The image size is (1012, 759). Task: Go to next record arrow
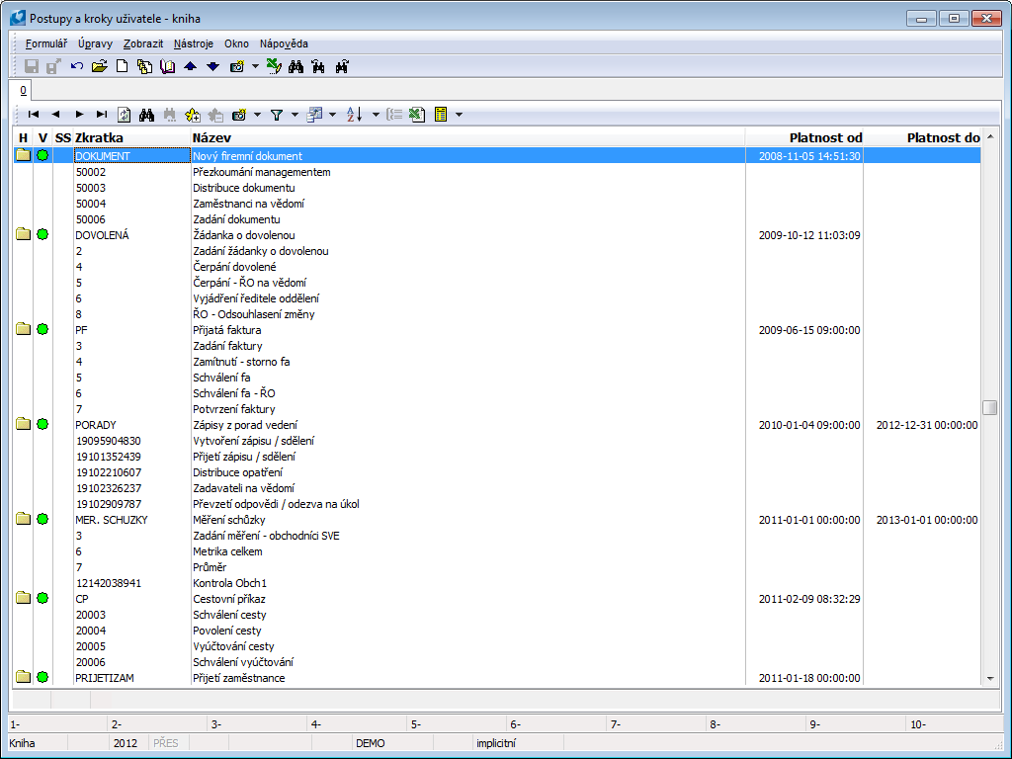(79, 115)
